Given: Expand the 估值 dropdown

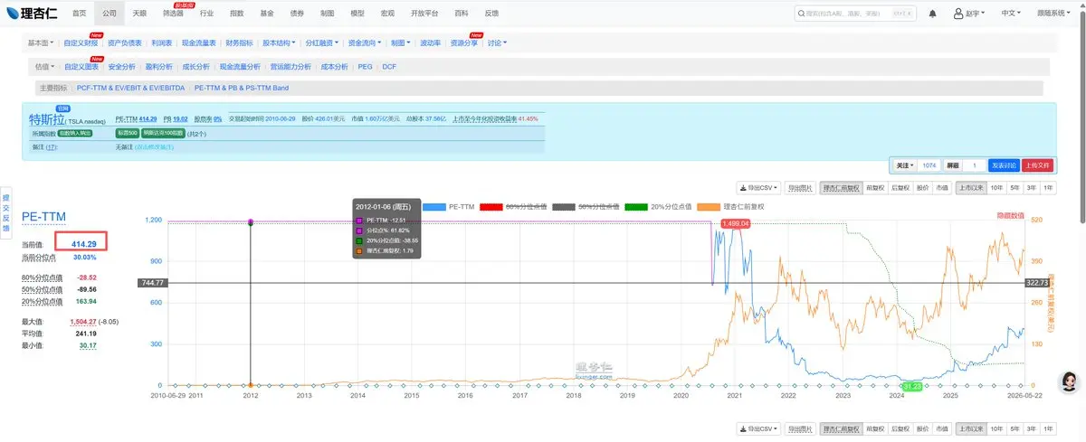Looking at the screenshot, I should (44, 66).
